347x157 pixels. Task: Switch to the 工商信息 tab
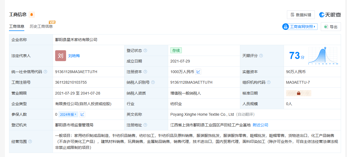pyautogui.click(x=17, y=26)
